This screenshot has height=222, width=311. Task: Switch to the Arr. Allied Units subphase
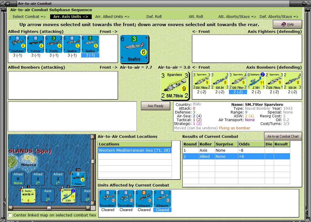pyautogui.click(x=112, y=17)
